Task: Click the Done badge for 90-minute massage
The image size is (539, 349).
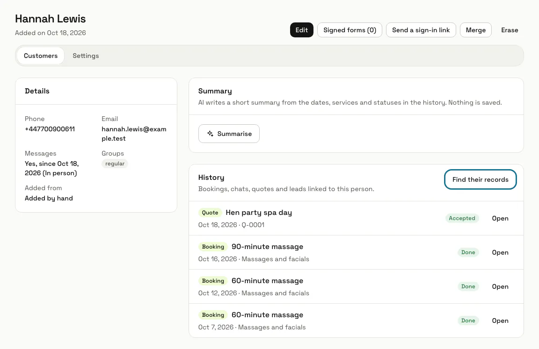Action: click(x=468, y=252)
